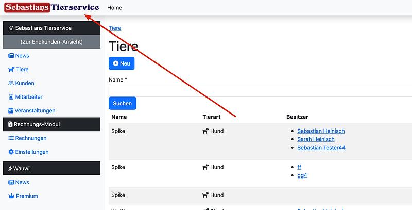This screenshot has width=412, height=210.
Task: Open the Home menu item
Action: pyautogui.click(x=115, y=8)
